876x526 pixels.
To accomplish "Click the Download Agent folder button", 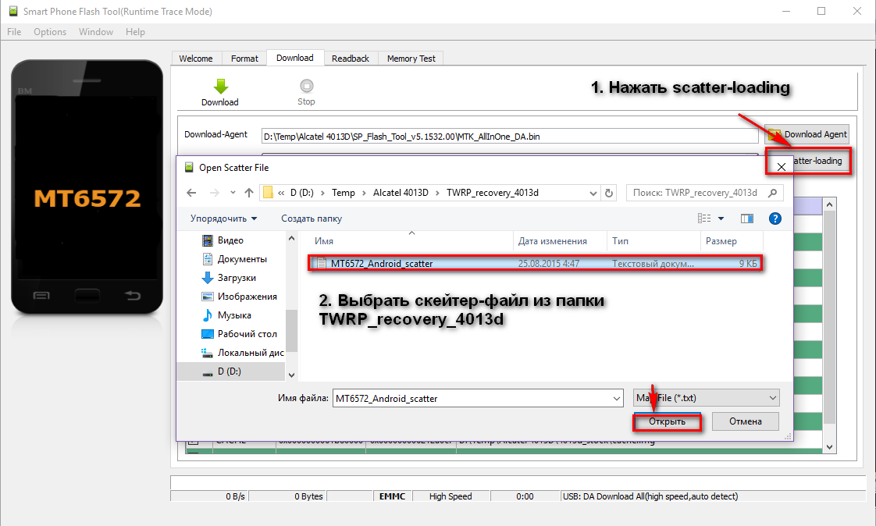I will click(807, 134).
